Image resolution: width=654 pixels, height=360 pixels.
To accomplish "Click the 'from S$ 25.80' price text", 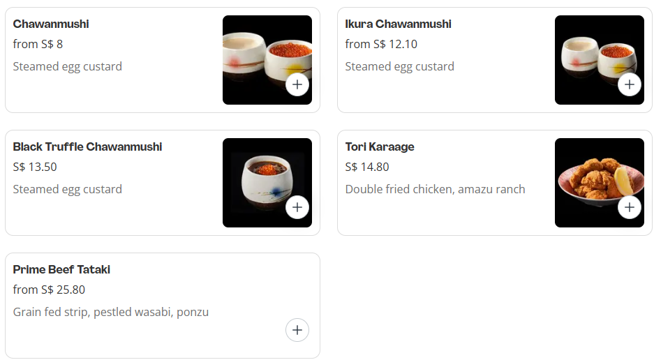I will pos(49,290).
